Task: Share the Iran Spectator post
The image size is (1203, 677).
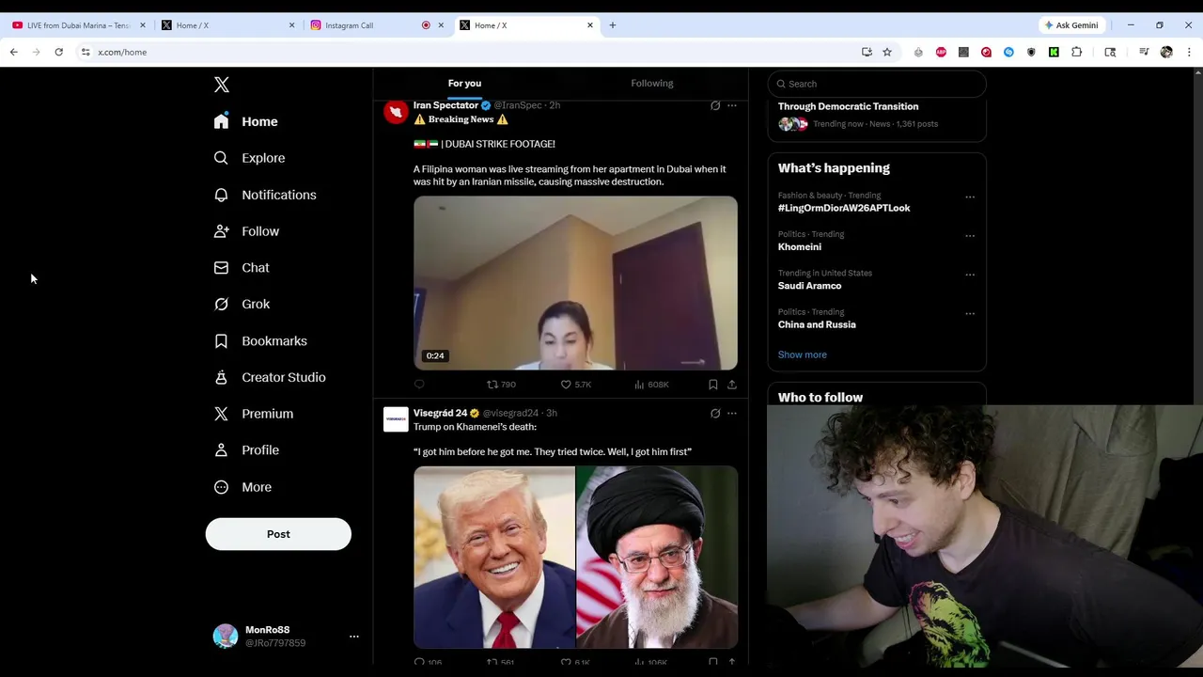Action: [x=732, y=385]
